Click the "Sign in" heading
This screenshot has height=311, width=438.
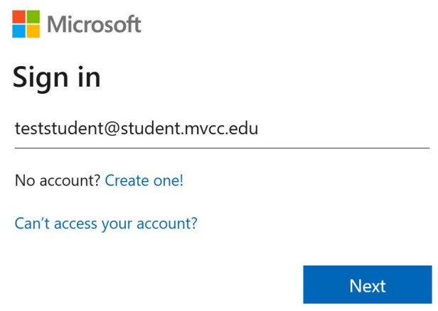pyautogui.click(x=57, y=77)
